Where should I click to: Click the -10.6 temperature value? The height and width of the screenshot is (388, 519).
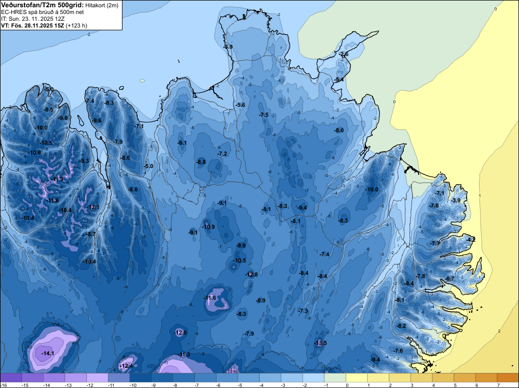click(34, 153)
